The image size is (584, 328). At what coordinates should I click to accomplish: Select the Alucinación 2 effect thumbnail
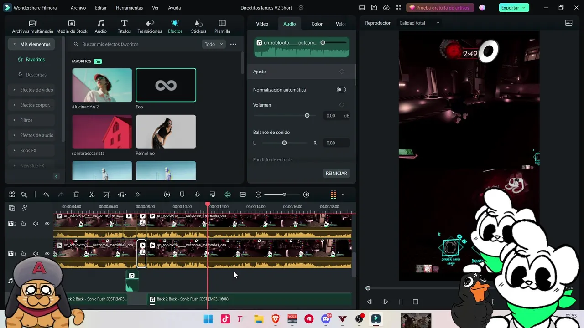pyautogui.click(x=102, y=85)
